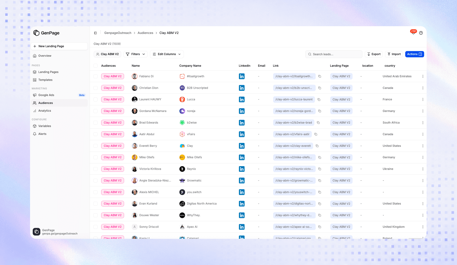Click the Lucca company logo
The width and height of the screenshot is (457, 265).
pos(182,99)
